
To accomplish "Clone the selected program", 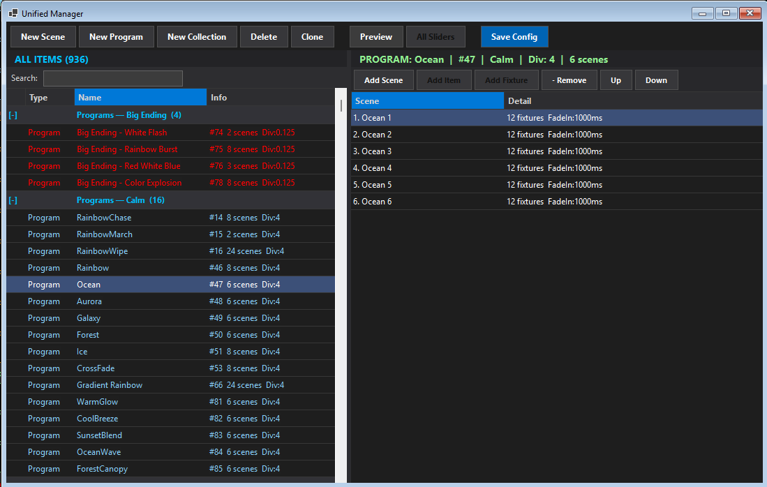I will [312, 37].
